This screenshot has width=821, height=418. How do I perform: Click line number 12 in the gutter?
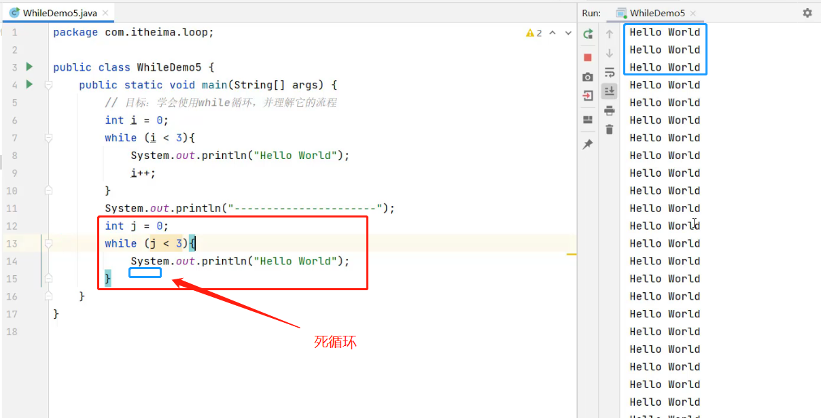12,226
